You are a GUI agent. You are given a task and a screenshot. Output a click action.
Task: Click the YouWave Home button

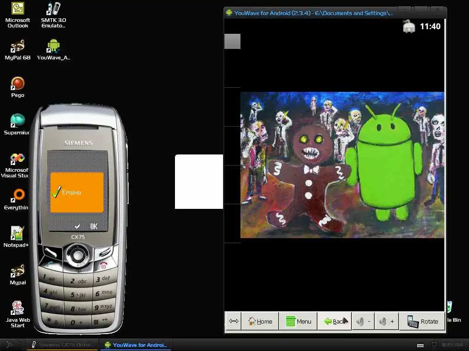(260, 321)
